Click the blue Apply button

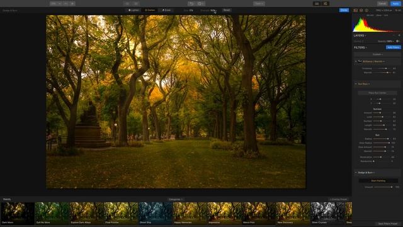395,4
